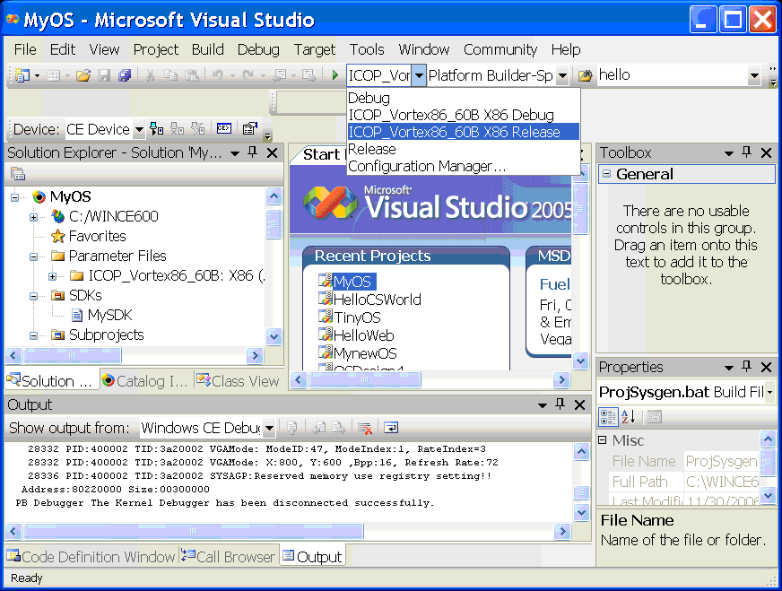The image size is (782, 591).
Task: Expand the ICOP_Vortex86_60B: X86 folder node
Action: (52, 276)
